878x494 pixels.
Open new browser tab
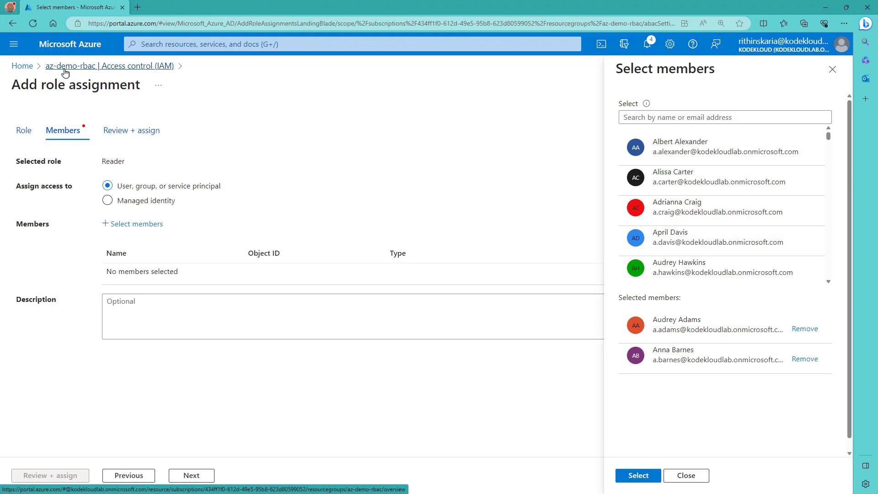coord(137,7)
